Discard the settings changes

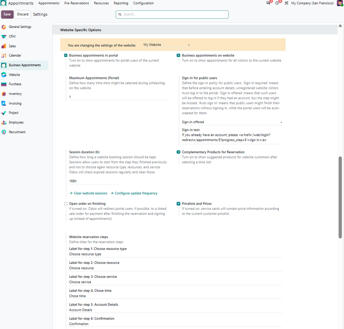click(23, 14)
